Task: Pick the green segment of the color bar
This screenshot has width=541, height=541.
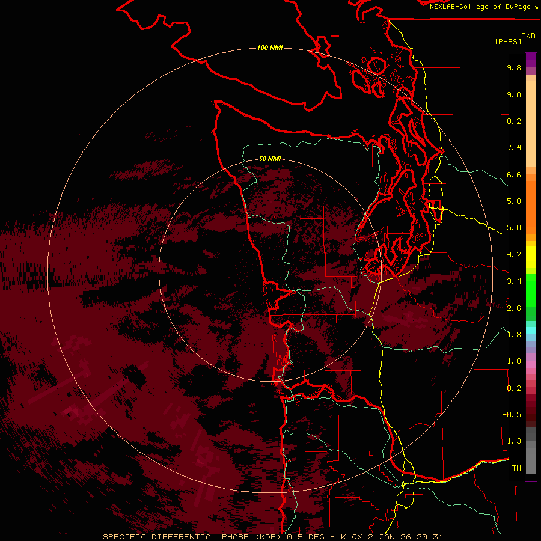Action: click(531, 291)
